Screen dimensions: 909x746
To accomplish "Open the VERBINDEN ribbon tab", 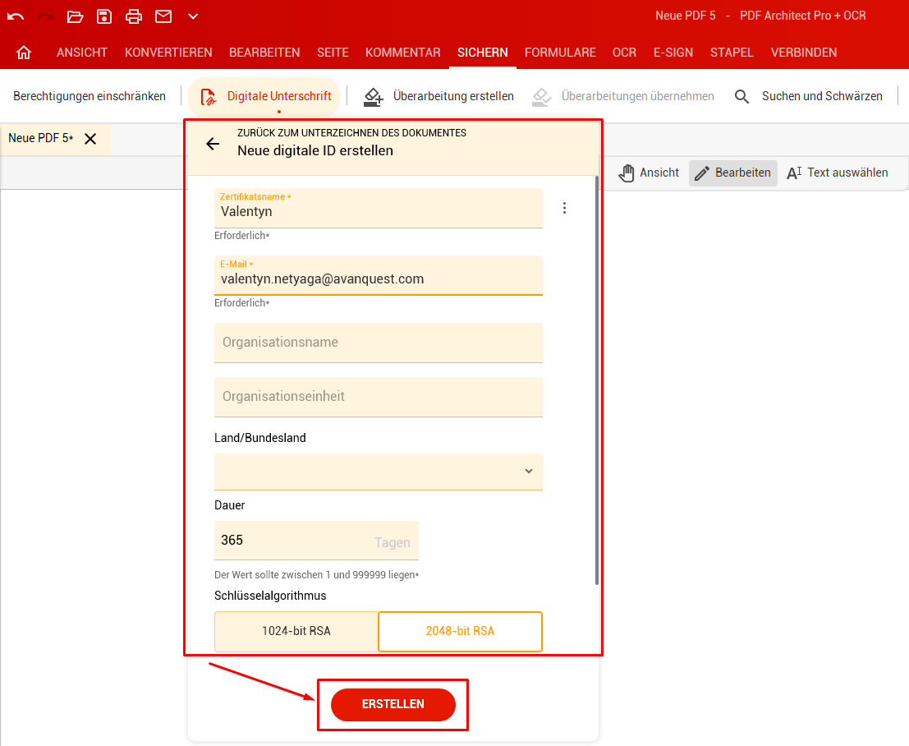I will click(804, 53).
